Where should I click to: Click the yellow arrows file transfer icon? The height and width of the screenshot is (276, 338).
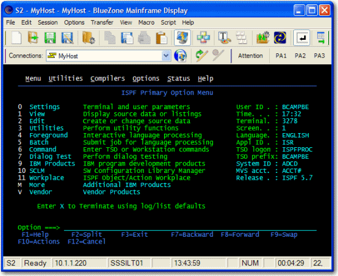point(280,38)
